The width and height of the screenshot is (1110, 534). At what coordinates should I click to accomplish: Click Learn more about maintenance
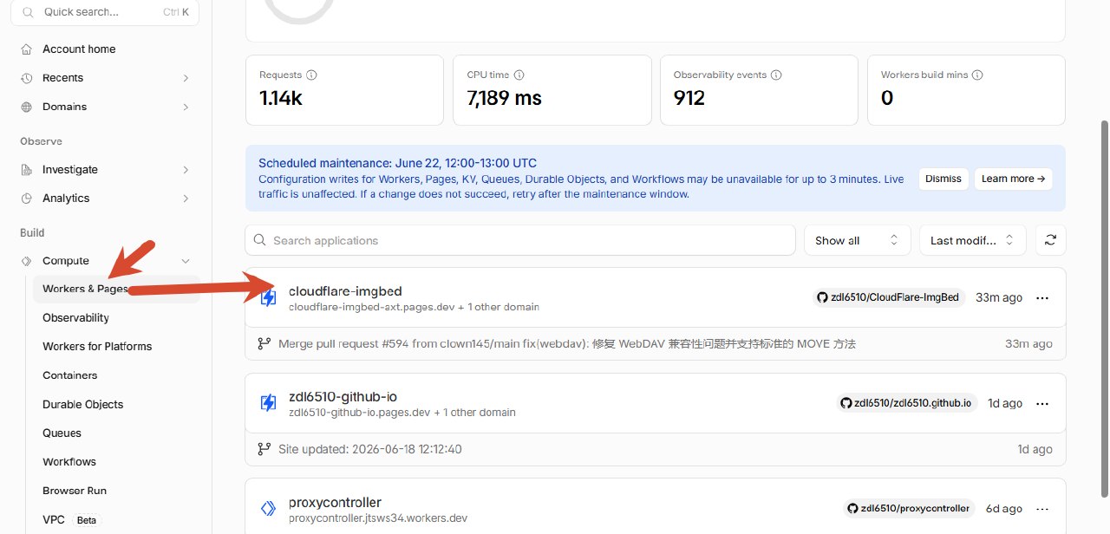click(x=1014, y=179)
